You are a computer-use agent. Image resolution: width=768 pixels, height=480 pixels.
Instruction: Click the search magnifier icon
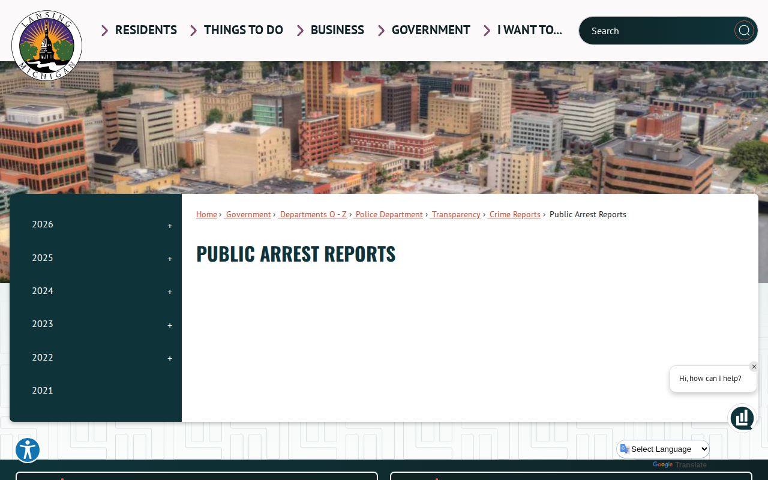[744, 31]
